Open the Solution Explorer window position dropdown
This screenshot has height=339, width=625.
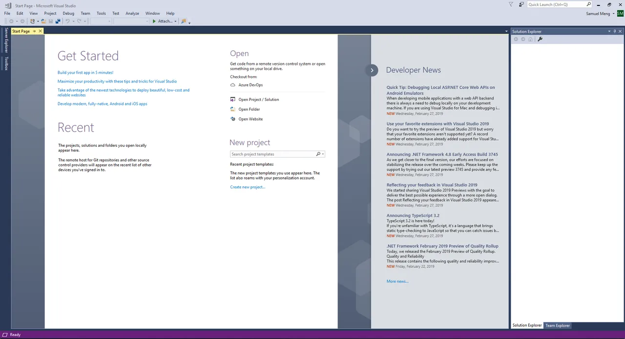click(x=609, y=31)
